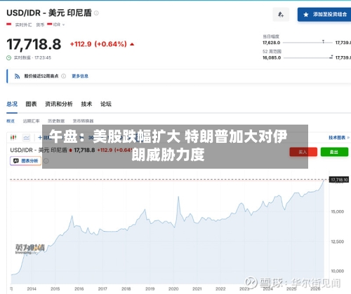Screen dimensions: 351x294
Task: Click the red 买入 button
Action: 303,152
